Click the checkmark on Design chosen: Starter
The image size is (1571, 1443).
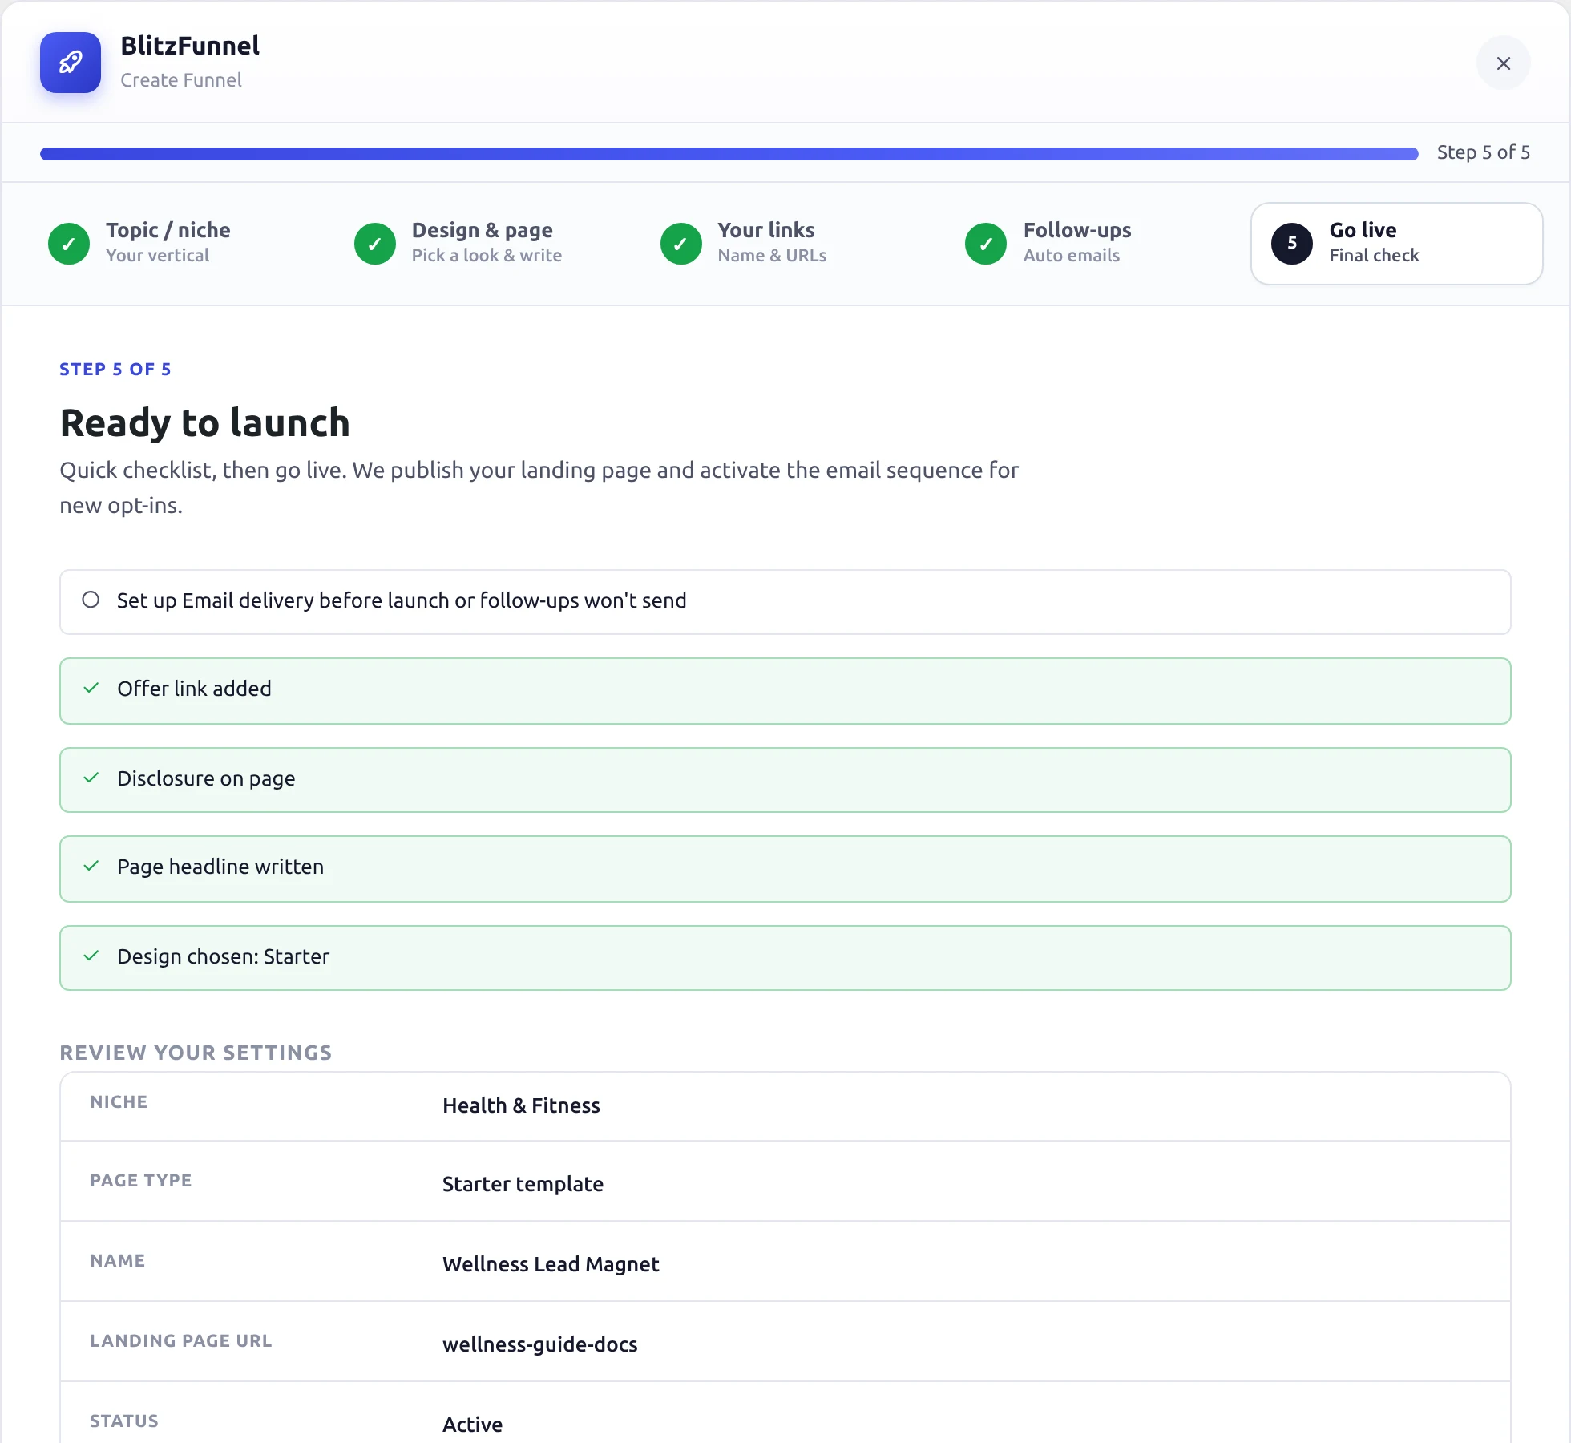click(91, 956)
